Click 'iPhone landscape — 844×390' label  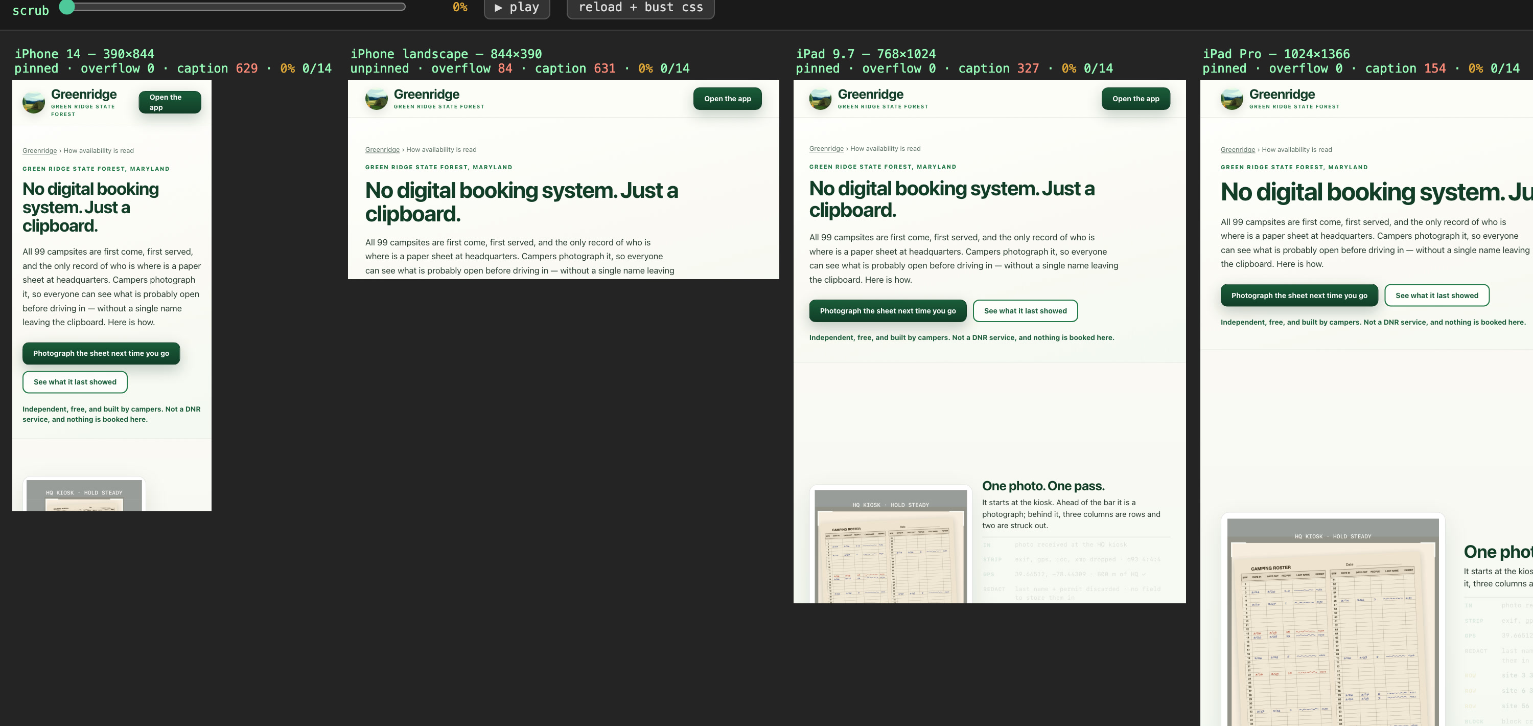tap(446, 54)
